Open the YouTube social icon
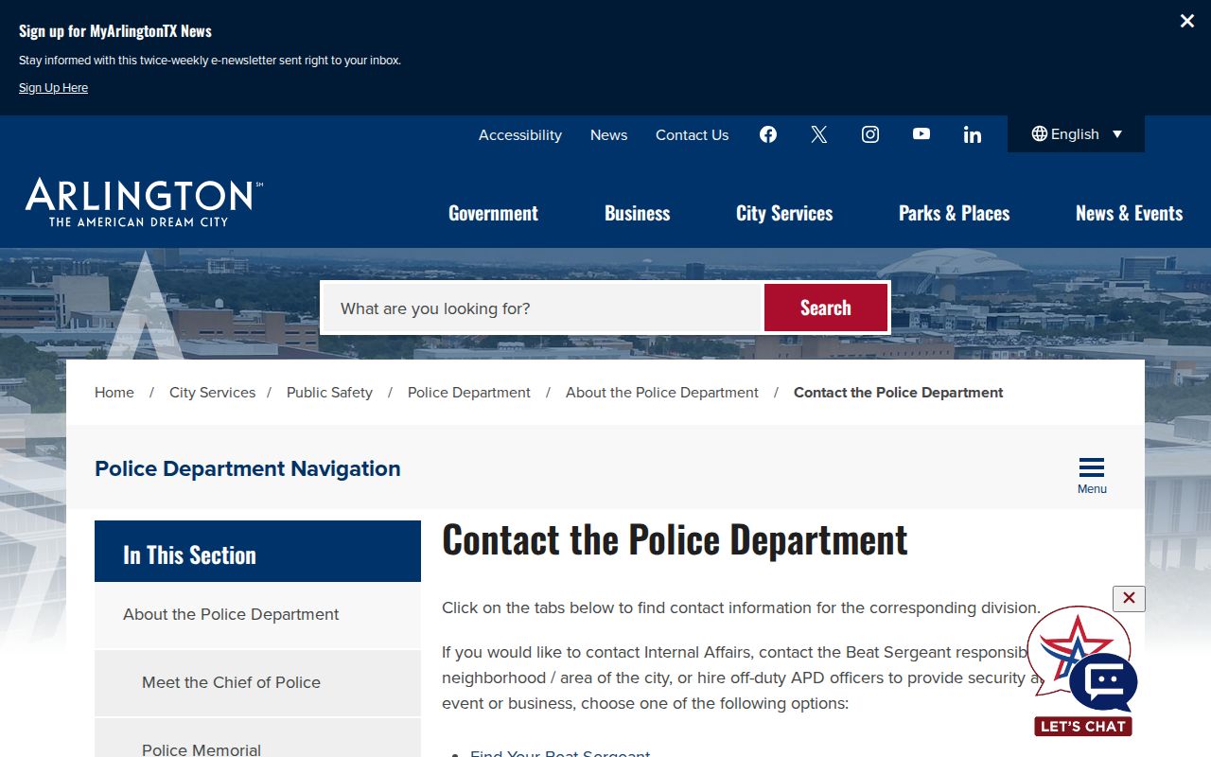Viewport: 1211px width, 757px height. [x=921, y=134]
